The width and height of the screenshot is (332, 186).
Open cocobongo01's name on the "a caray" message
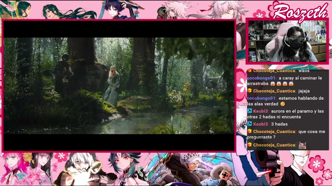(x=261, y=78)
